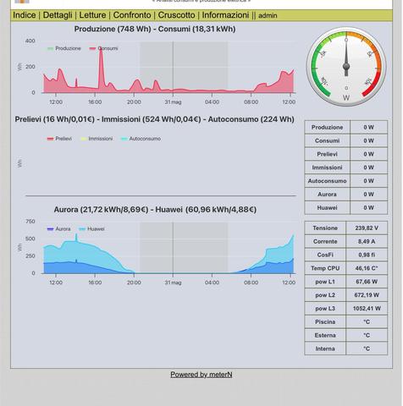Click the Piscina row label

(x=325, y=321)
